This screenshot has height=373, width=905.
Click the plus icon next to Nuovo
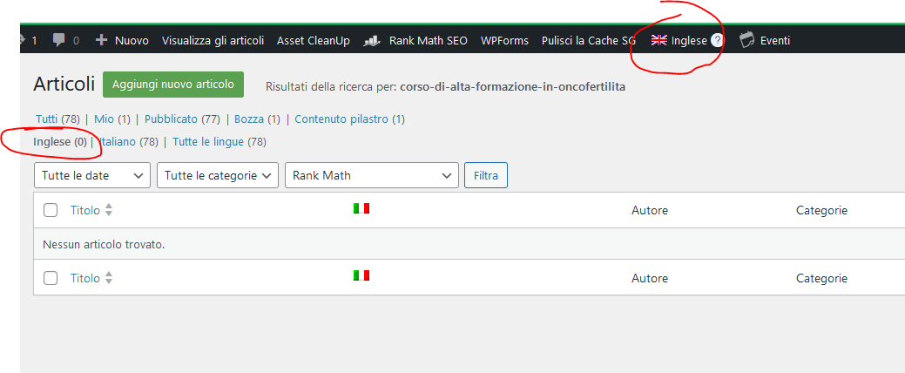pyautogui.click(x=102, y=40)
